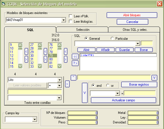164x129 pixels.
Task: Click the 'Abrir bloques' button
Action: pyautogui.click(x=132, y=15)
